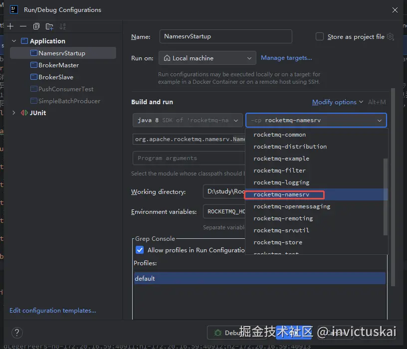
Task: Select NamesrvStartup configuration in tree
Action: [63, 53]
